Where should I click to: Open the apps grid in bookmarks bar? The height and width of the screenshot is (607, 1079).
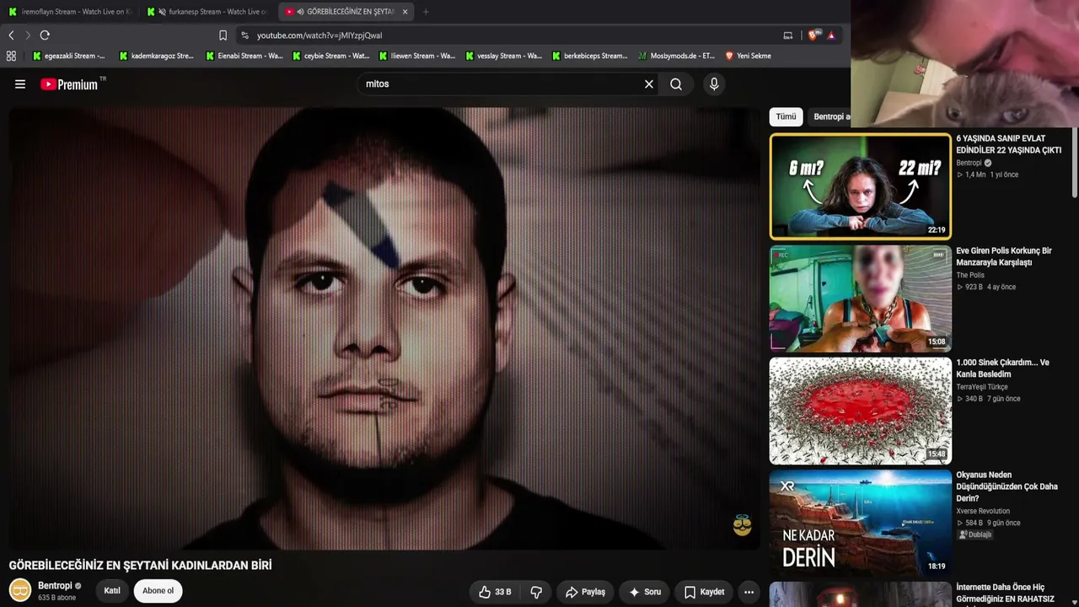11,56
